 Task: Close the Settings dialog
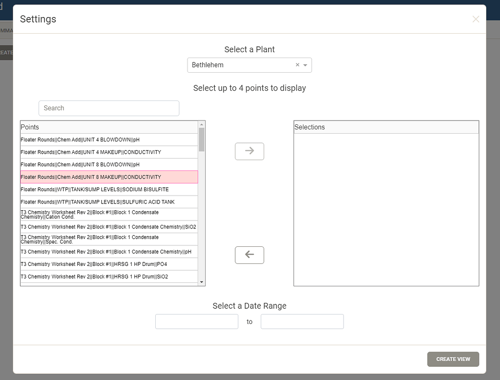[x=476, y=19]
